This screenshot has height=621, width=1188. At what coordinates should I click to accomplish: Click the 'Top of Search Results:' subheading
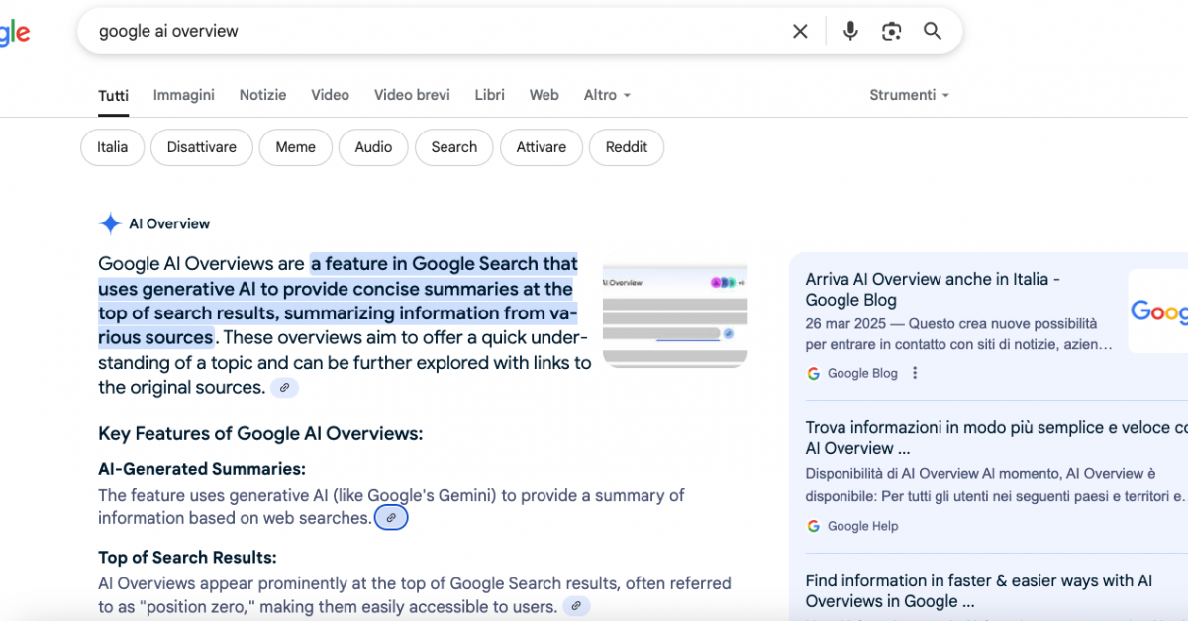point(187,558)
